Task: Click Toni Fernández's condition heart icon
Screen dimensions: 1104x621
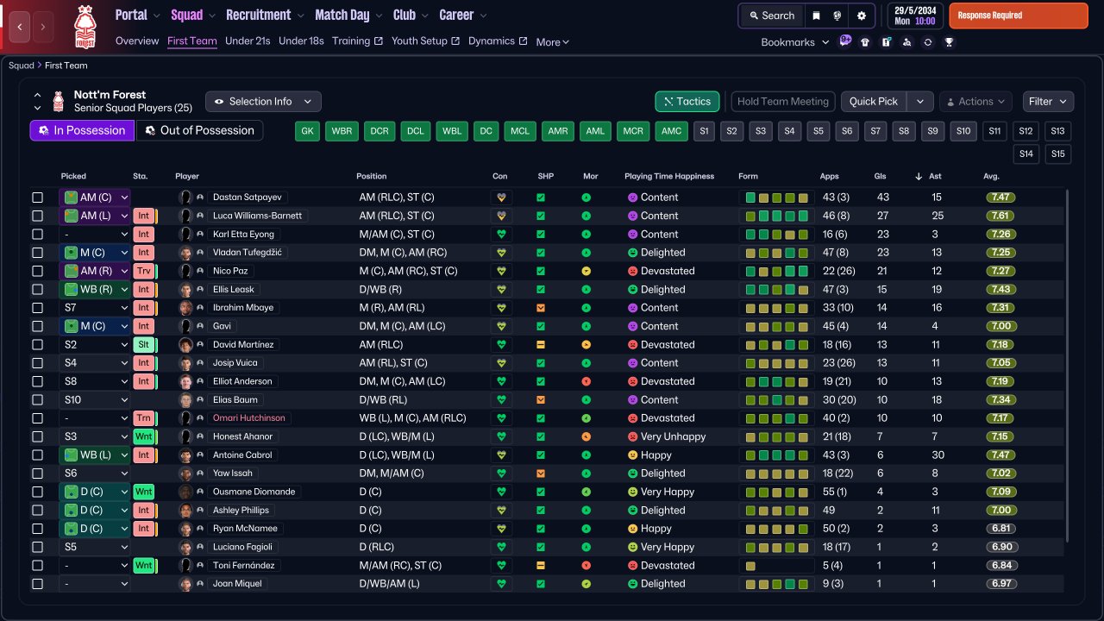Action: [500, 566]
